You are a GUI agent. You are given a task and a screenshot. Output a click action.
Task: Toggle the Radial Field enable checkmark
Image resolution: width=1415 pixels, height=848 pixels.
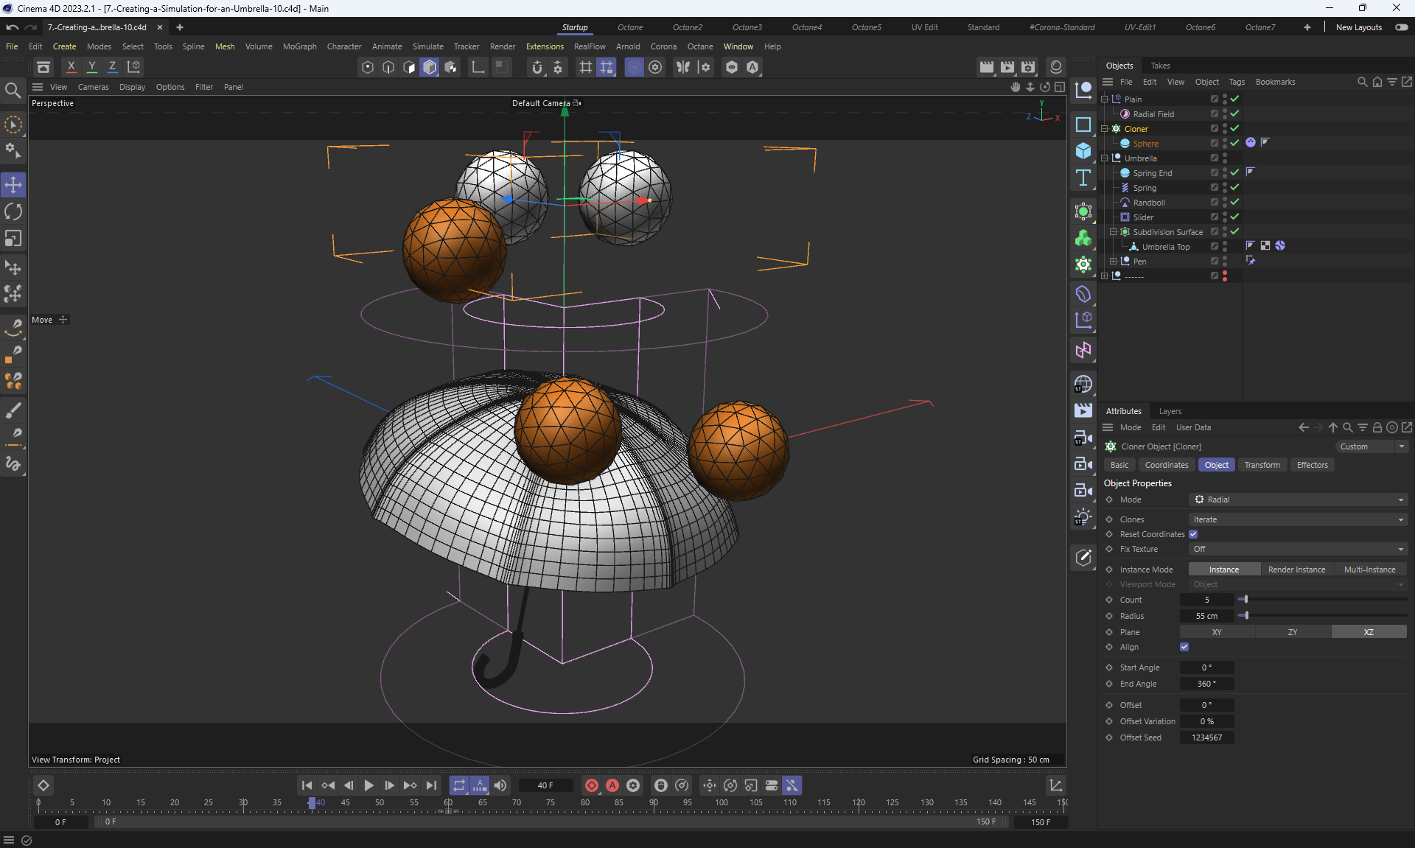[1234, 114]
